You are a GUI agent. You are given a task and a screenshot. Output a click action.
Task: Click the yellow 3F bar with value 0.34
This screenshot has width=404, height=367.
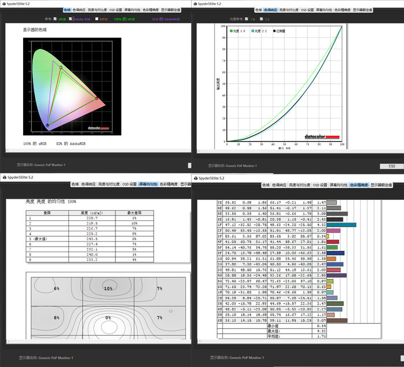[x=328, y=236]
